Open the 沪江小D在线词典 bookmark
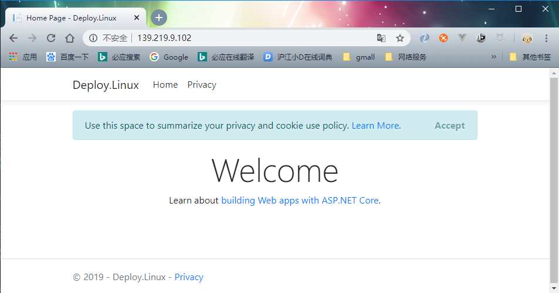The width and height of the screenshot is (559, 293). 297,57
